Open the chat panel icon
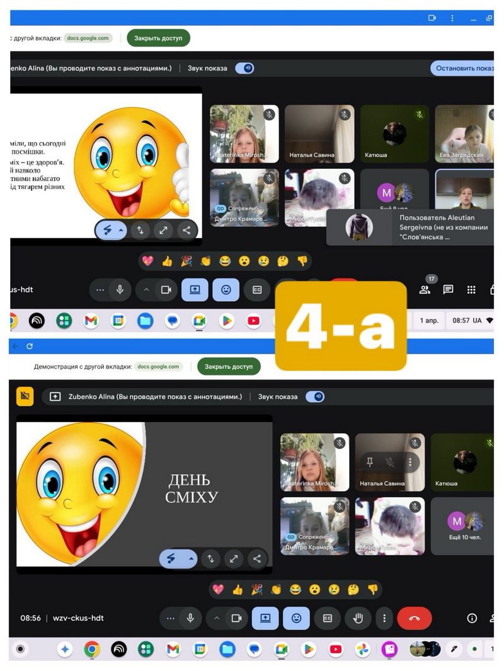504x671 pixels. [x=448, y=290]
